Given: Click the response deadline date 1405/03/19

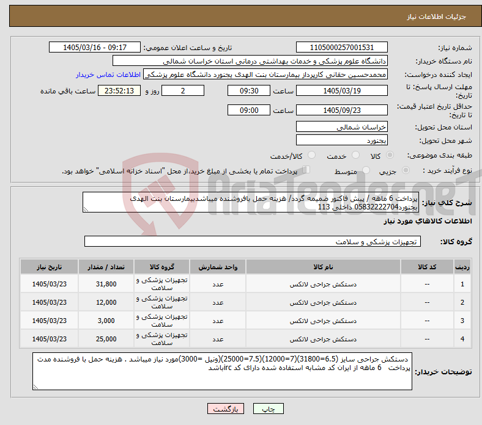Looking at the screenshot, I should pos(341,91).
